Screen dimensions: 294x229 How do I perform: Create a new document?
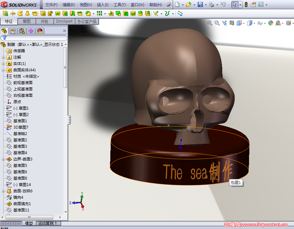(x=177, y=4)
